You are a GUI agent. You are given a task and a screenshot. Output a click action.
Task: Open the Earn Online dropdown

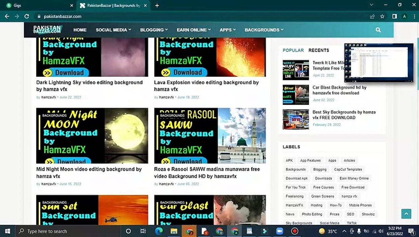[x=194, y=30]
